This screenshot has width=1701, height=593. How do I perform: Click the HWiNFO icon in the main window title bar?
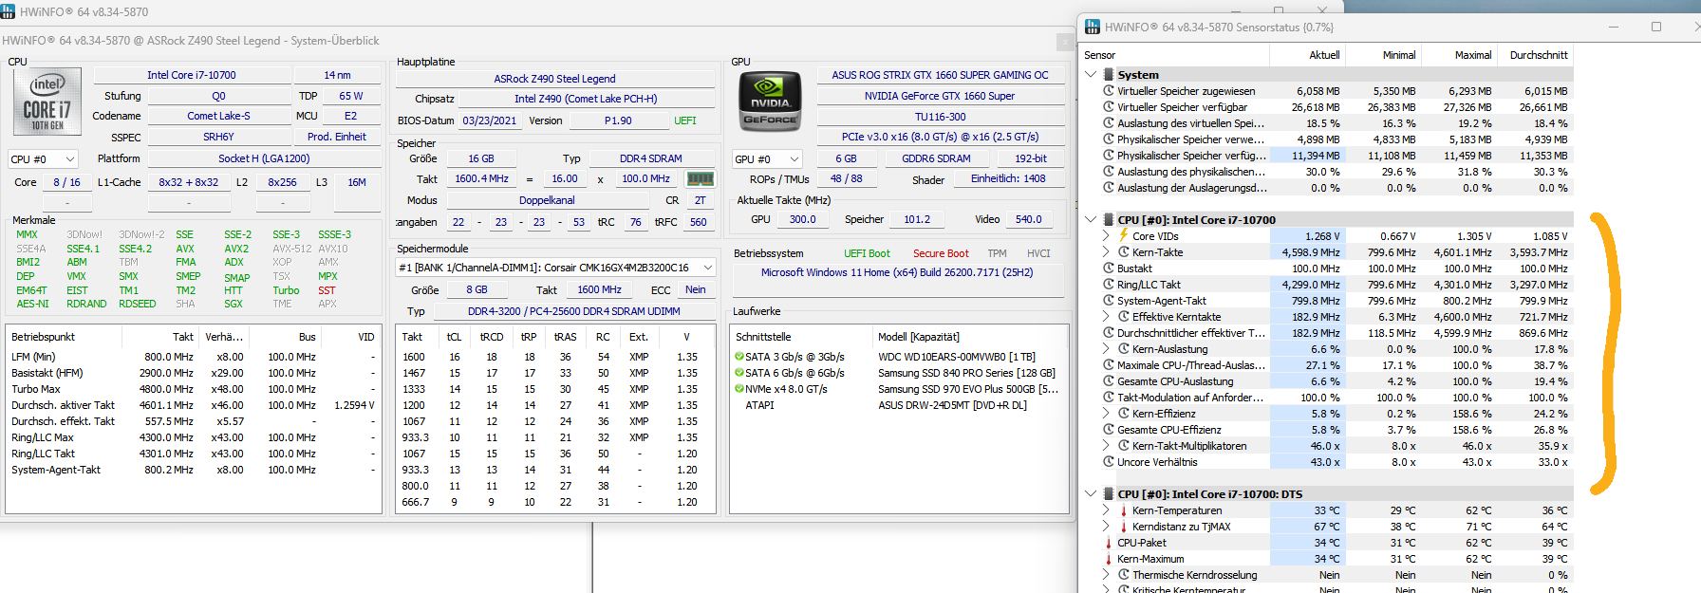click(x=8, y=11)
